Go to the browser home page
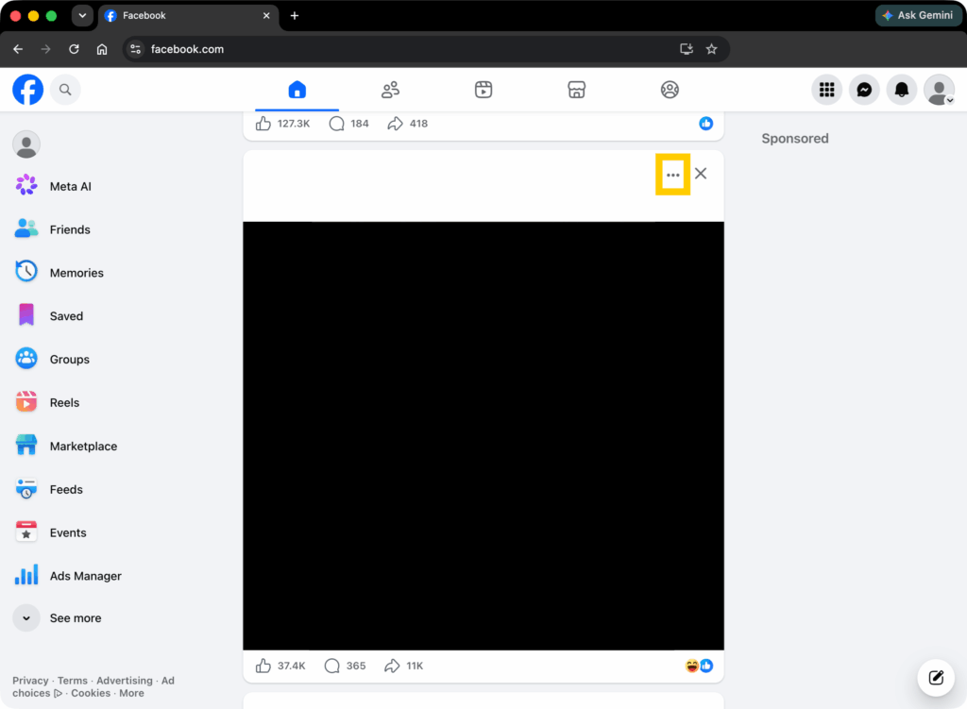This screenshot has width=967, height=709. pos(102,49)
